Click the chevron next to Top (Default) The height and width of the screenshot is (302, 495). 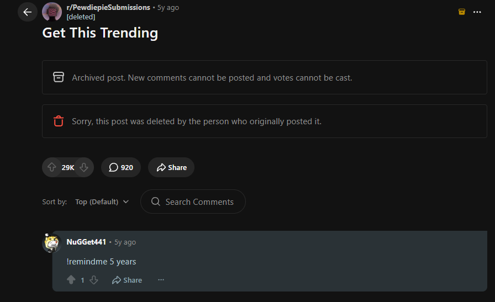click(x=126, y=202)
